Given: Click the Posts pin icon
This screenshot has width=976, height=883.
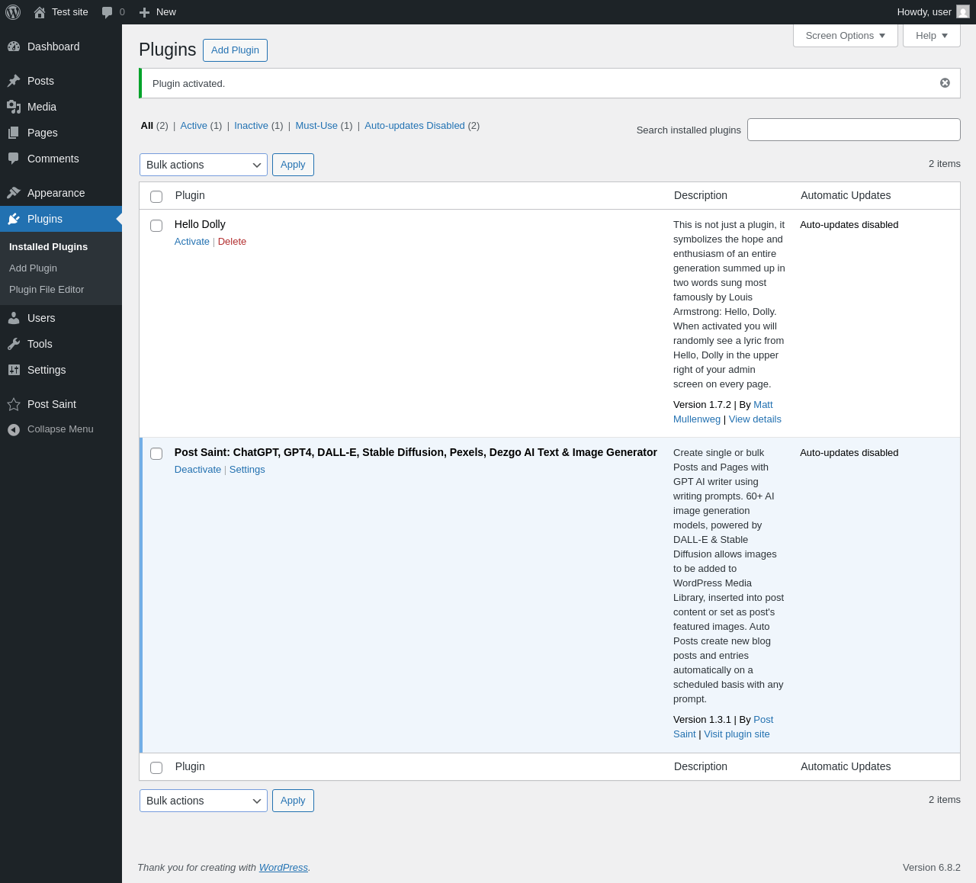Looking at the screenshot, I should click(x=14, y=81).
